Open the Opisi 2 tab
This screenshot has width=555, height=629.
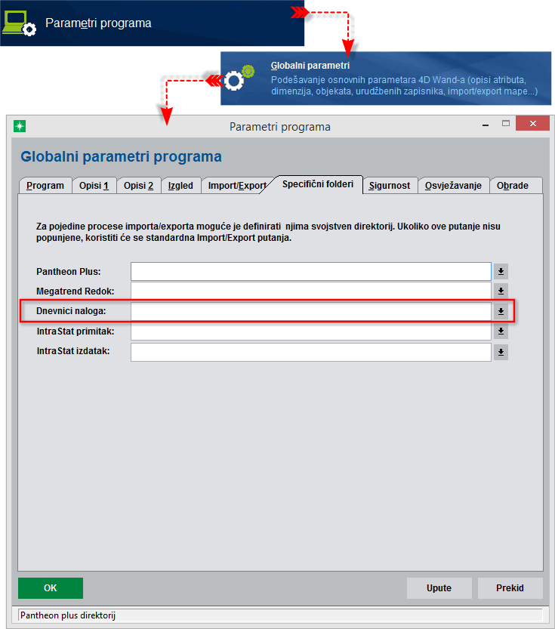tap(139, 186)
